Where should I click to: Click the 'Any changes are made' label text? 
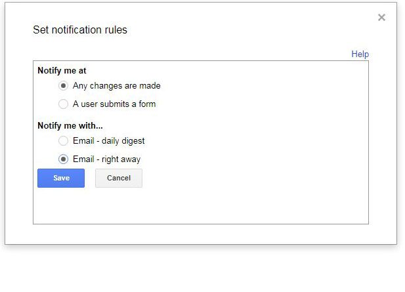click(116, 86)
